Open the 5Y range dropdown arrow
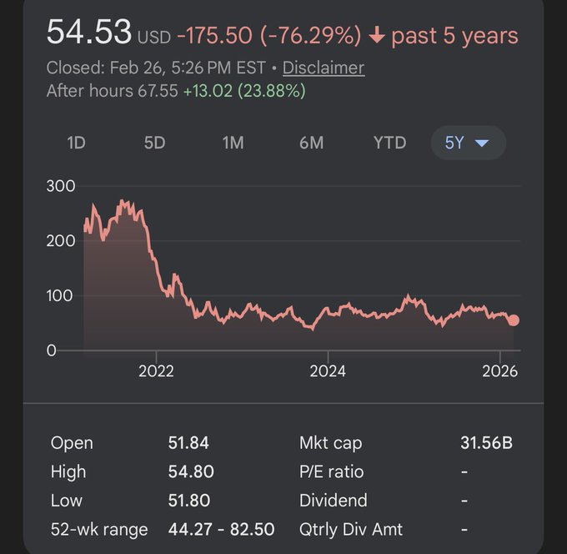Image resolution: width=567 pixels, height=554 pixels. coord(481,144)
